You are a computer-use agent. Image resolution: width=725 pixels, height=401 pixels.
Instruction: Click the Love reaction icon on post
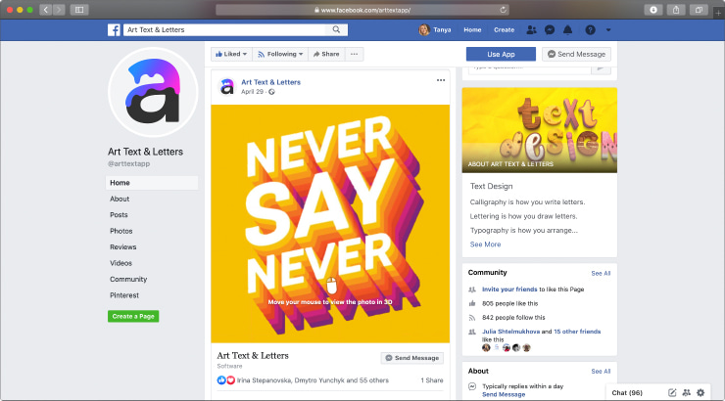pos(230,380)
